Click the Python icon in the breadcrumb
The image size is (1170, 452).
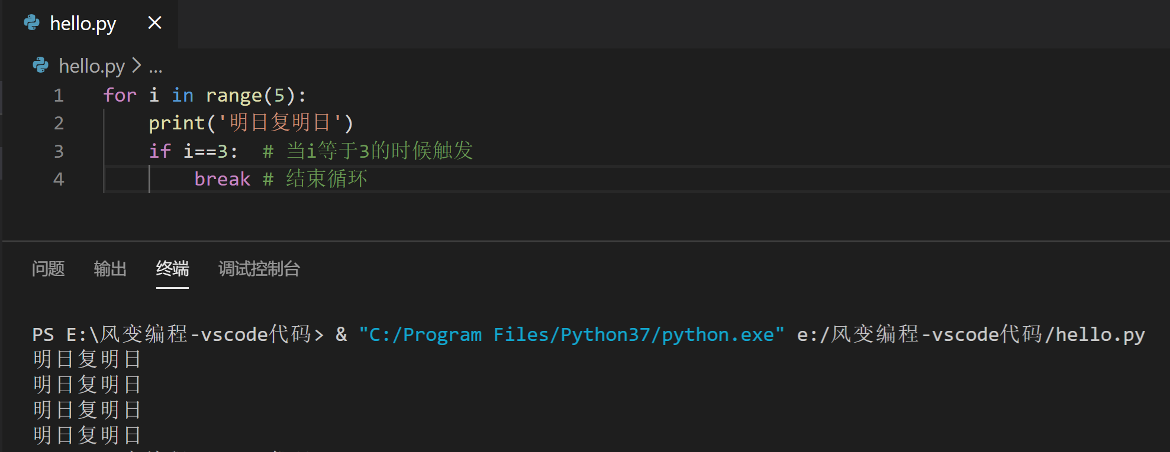[40, 65]
